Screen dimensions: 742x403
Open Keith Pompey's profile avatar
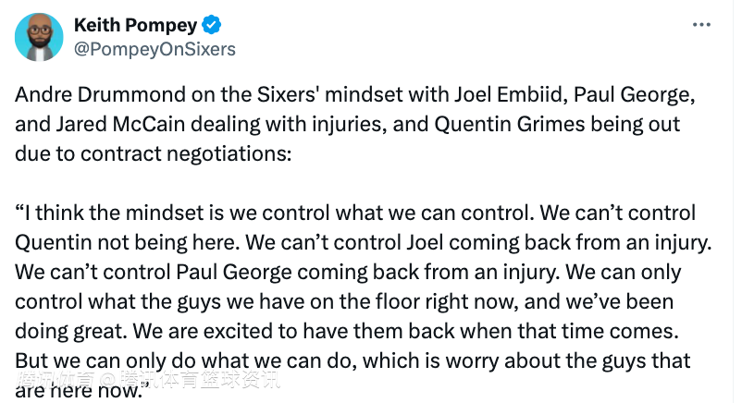point(39,37)
